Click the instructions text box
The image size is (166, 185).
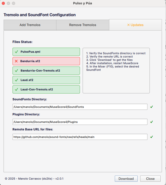tap(116, 71)
